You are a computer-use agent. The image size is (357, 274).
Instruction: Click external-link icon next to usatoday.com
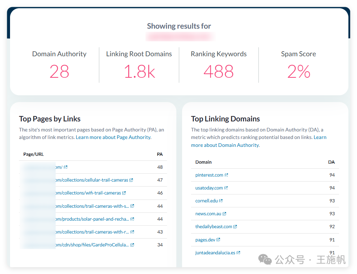226,188
